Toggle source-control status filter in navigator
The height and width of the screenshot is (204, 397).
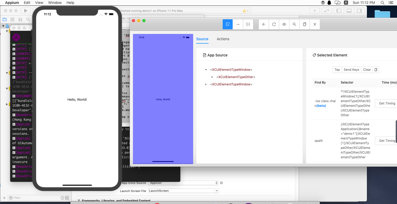tap(67, 198)
